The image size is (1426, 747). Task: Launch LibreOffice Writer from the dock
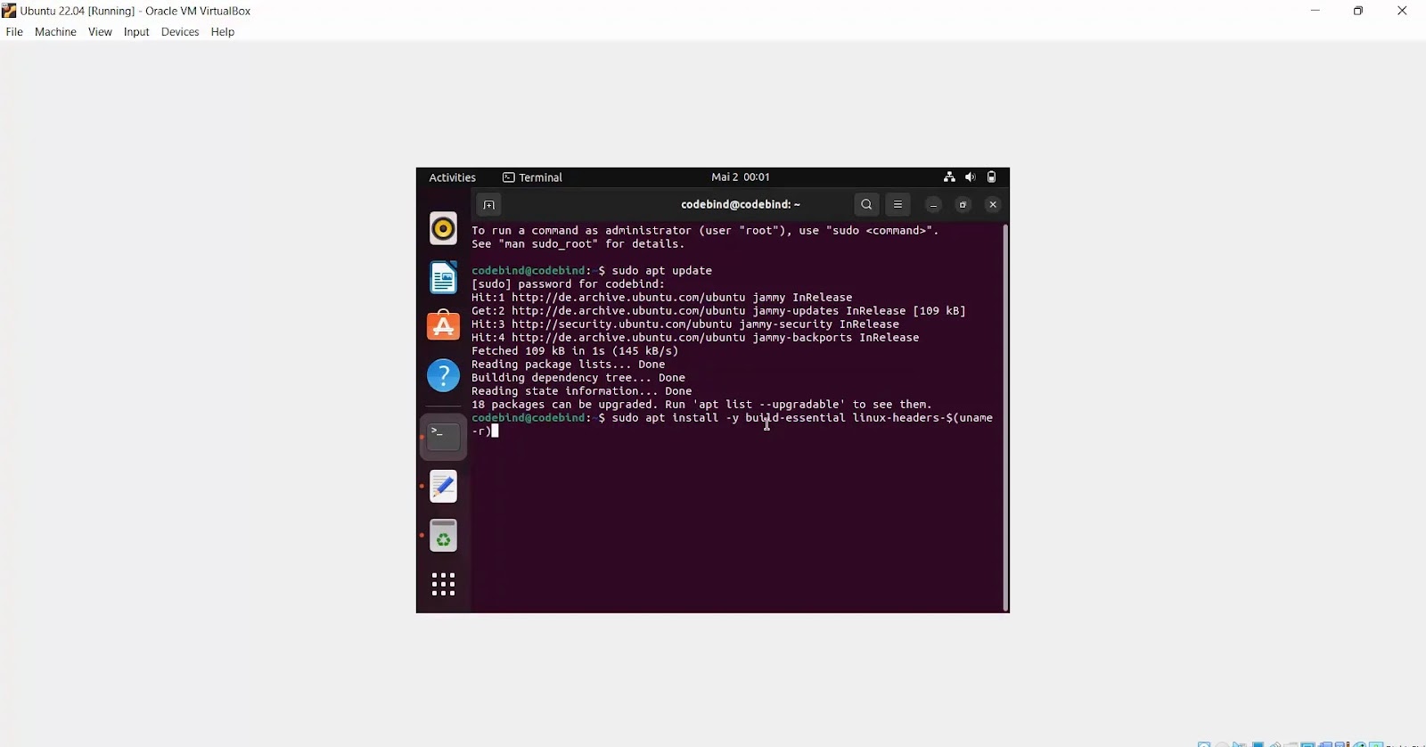point(443,278)
